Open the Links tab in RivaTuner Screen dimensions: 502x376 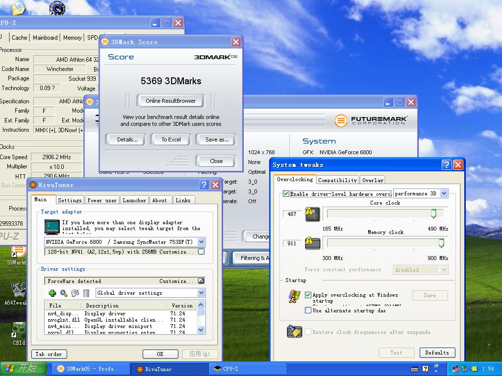point(183,200)
